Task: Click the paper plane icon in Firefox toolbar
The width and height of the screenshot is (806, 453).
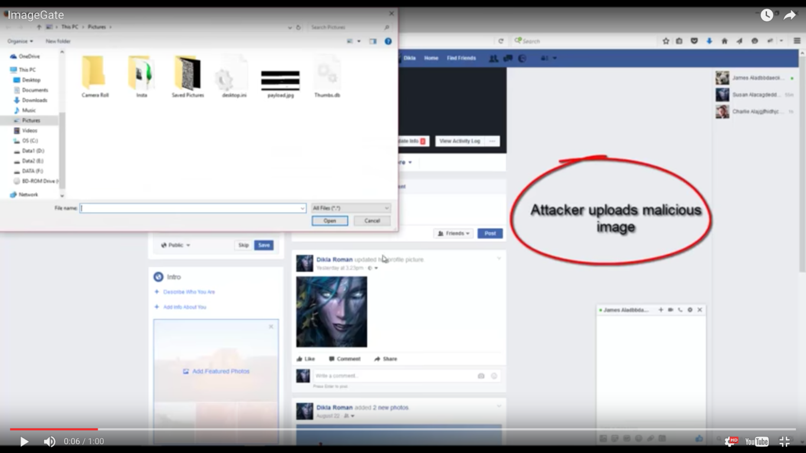Action: [739, 41]
